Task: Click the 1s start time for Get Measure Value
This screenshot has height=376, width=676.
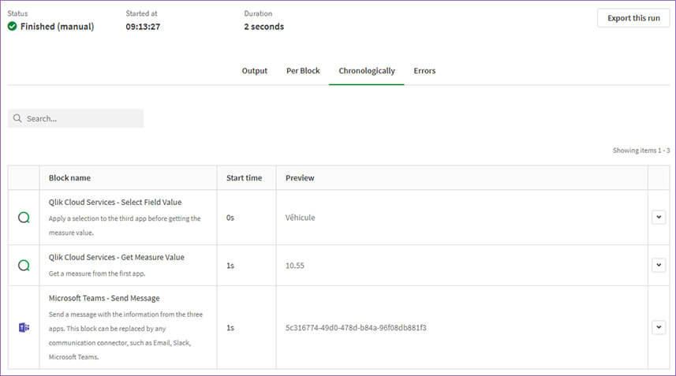Action: pyautogui.click(x=230, y=266)
